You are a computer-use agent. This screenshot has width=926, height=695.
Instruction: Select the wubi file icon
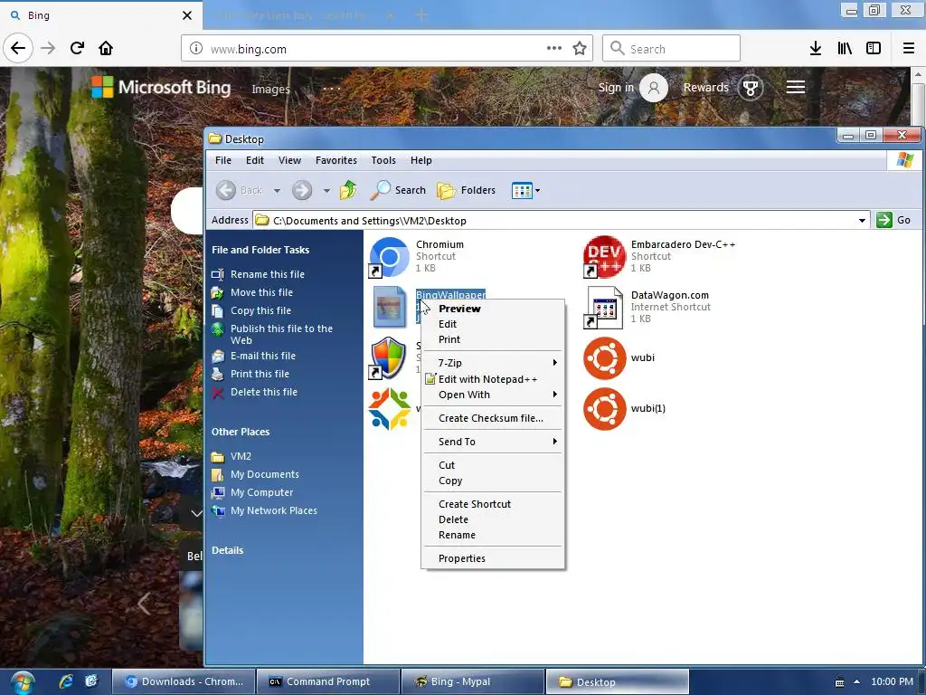click(x=604, y=358)
